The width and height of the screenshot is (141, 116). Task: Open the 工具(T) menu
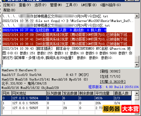point(72,5)
